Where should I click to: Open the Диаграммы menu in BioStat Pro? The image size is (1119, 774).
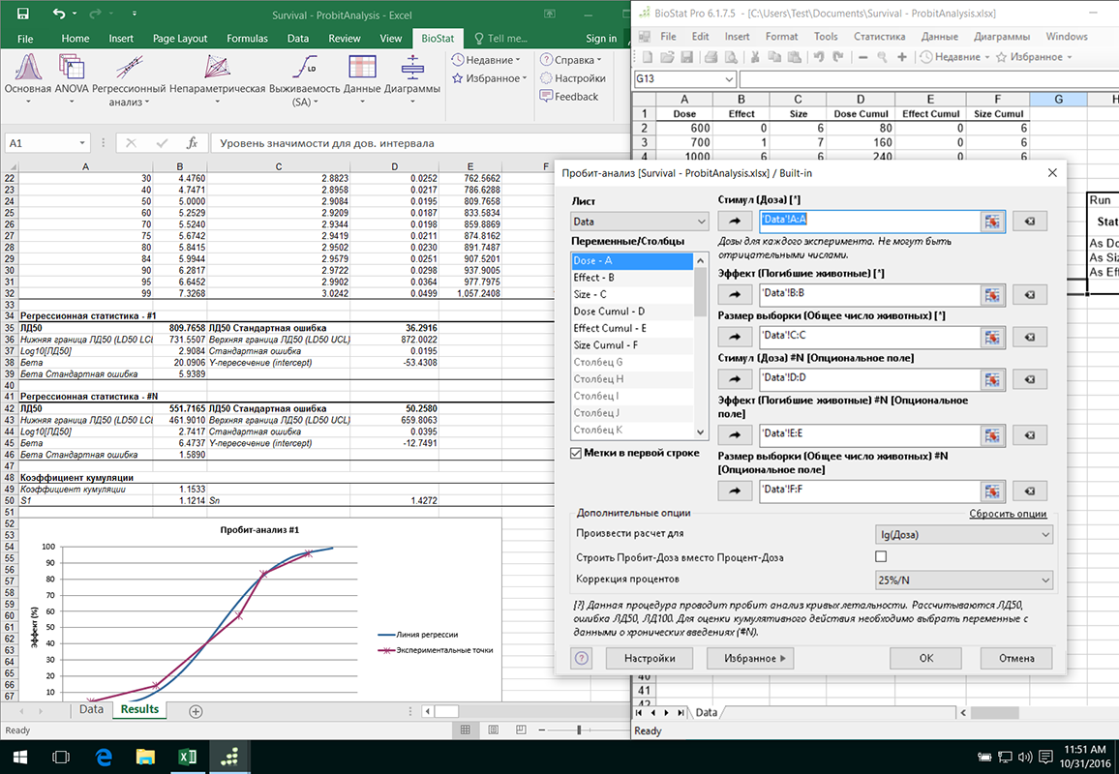1001,37
